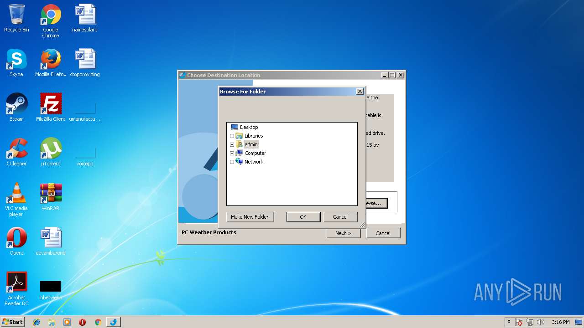Click the Chrome taskbar icon
This screenshot has width=584, height=328.
[98, 322]
